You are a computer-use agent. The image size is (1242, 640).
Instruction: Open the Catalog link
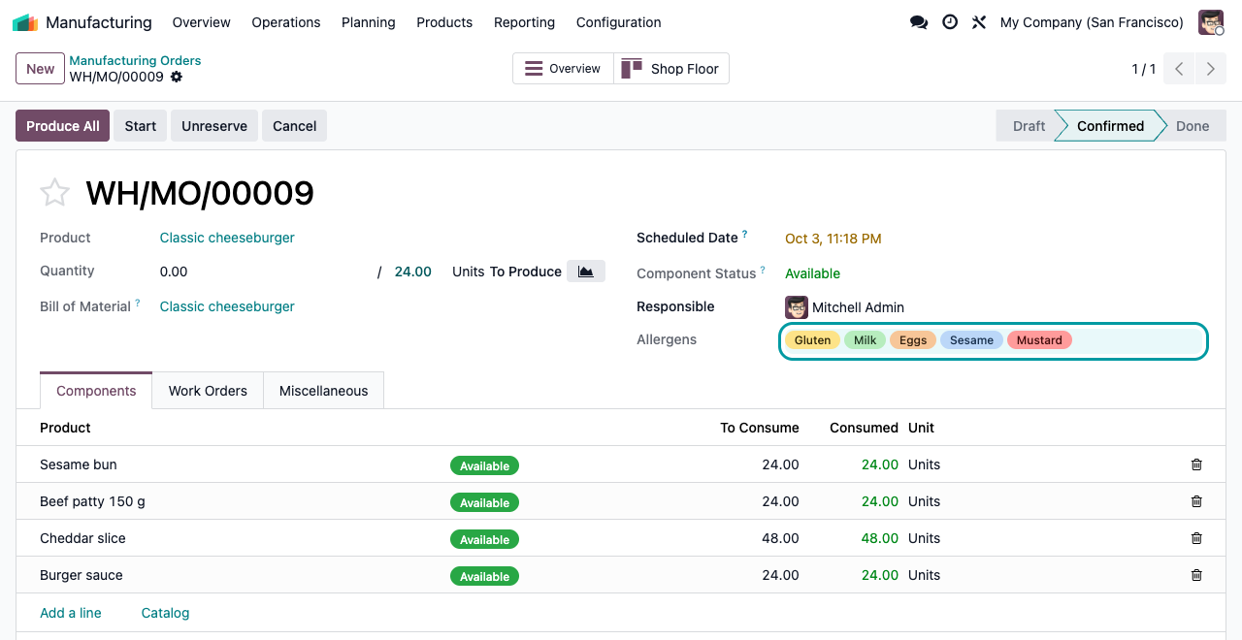coord(166,613)
